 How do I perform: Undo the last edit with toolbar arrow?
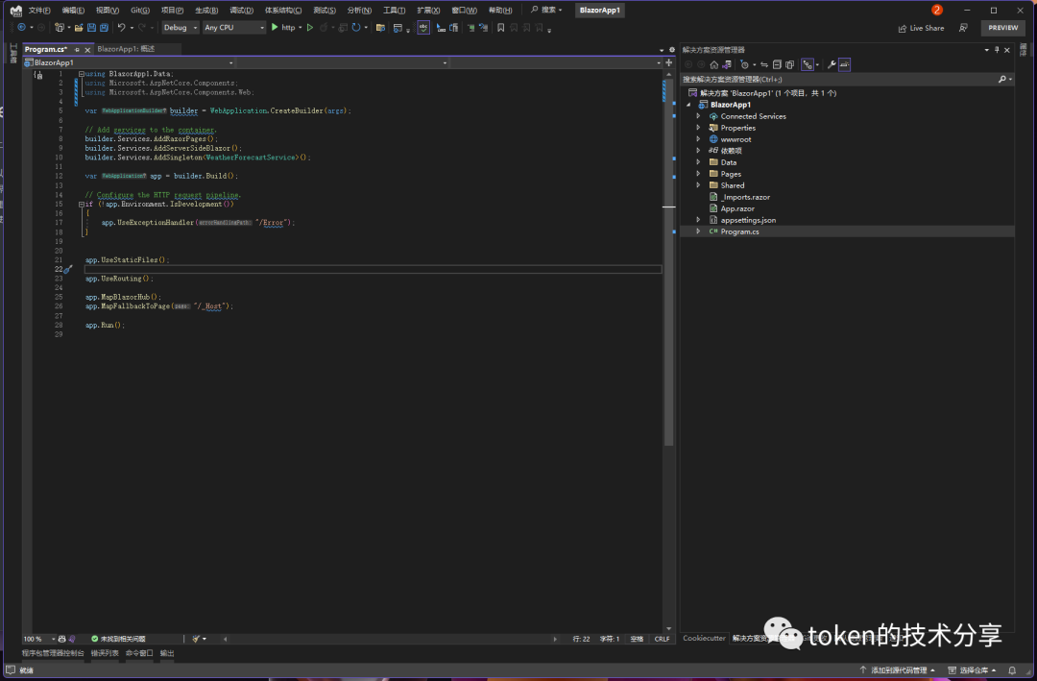click(x=122, y=28)
